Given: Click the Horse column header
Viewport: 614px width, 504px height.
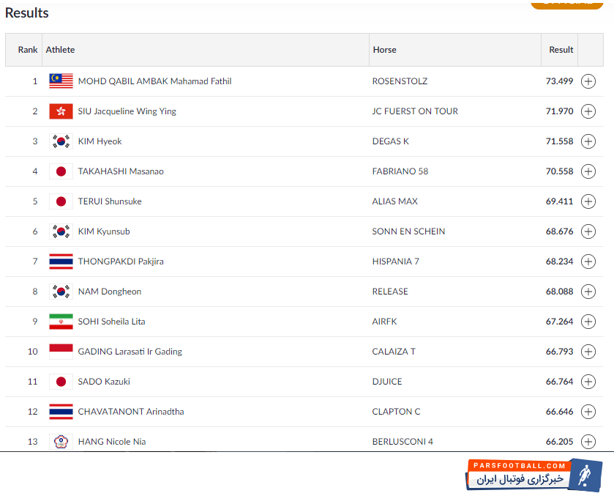Looking at the screenshot, I should [x=384, y=50].
